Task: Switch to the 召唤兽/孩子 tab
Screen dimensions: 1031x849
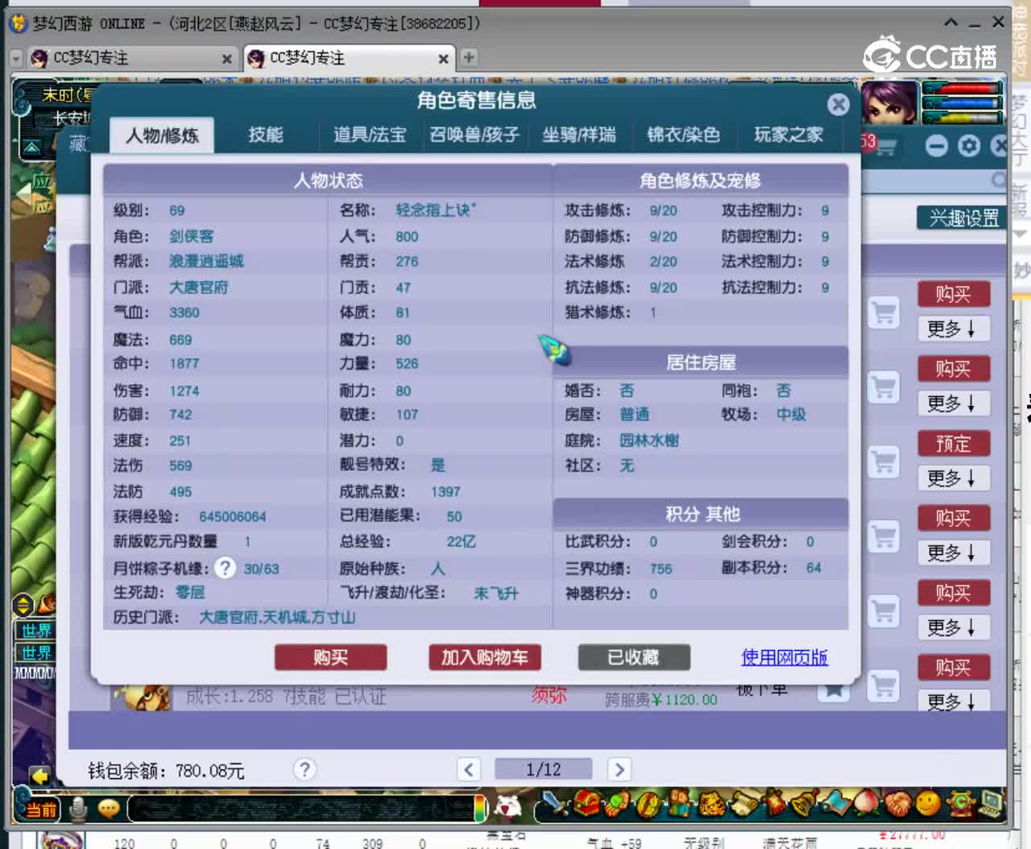Action: [474, 135]
